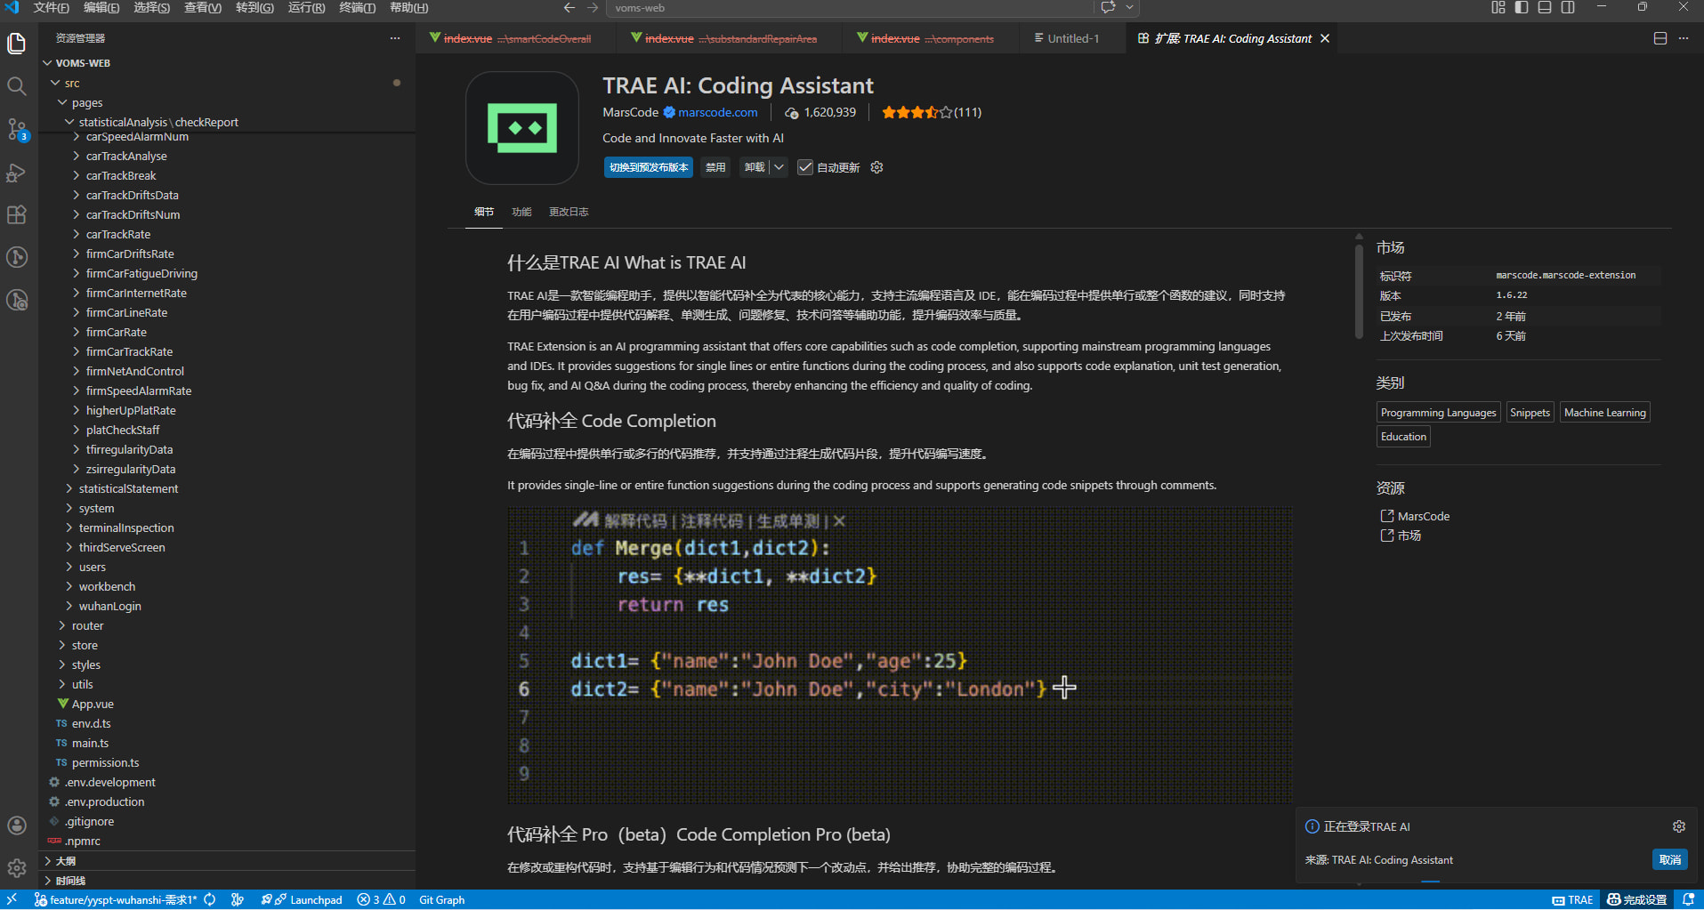Go forward using the title bar arrow

point(593,8)
